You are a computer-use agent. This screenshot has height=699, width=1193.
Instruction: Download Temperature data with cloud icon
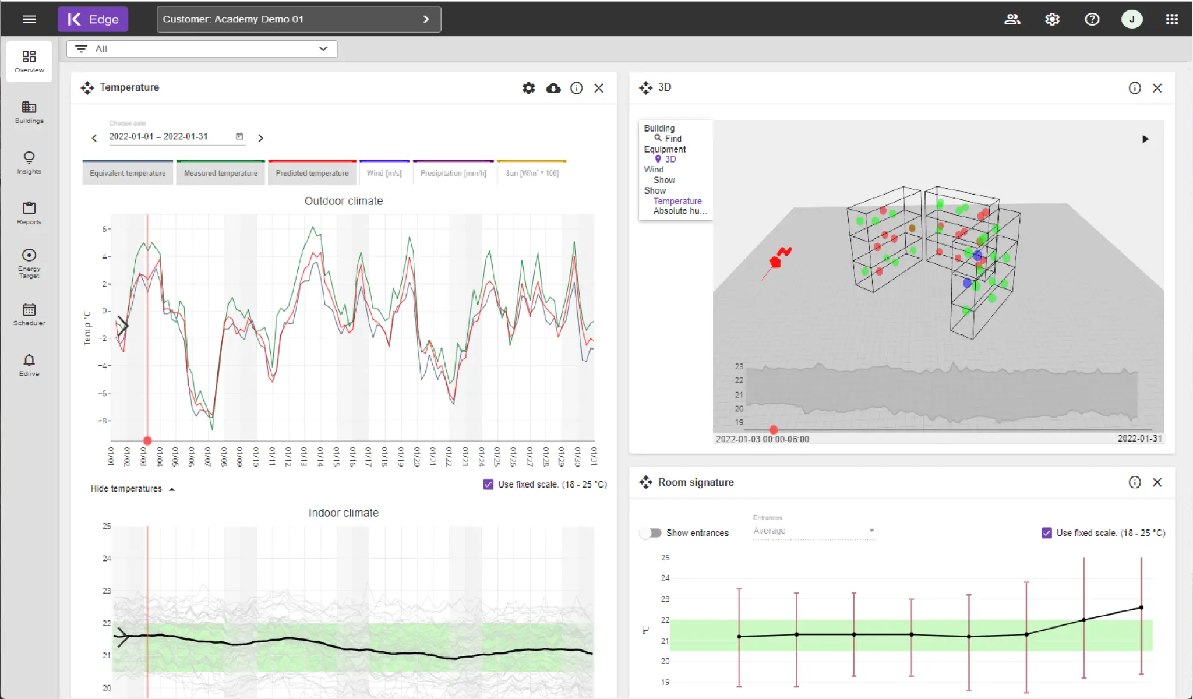(553, 88)
